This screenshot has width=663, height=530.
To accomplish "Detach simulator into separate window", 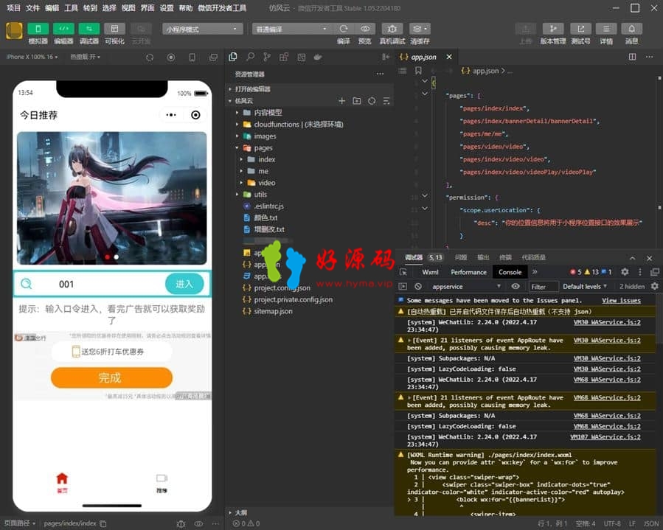I will point(214,57).
